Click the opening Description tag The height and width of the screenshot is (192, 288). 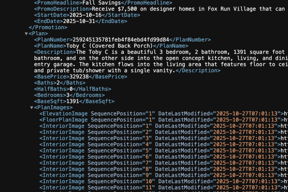tap(55, 52)
